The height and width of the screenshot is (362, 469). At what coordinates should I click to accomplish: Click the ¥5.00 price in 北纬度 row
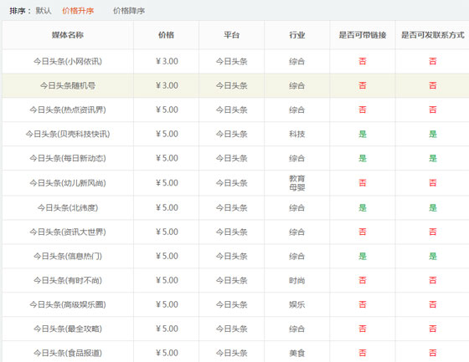click(x=167, y=207)
